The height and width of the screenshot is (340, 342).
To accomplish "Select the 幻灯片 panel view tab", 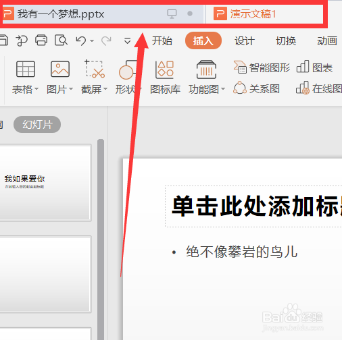I will pyautogui.click(x=37, y=124).
